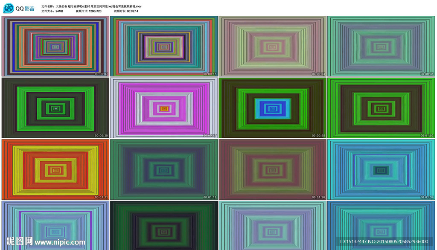Open the cyan blue frame at 00:01:34
This screenshot has height=250, width=437.
point(381,169)
